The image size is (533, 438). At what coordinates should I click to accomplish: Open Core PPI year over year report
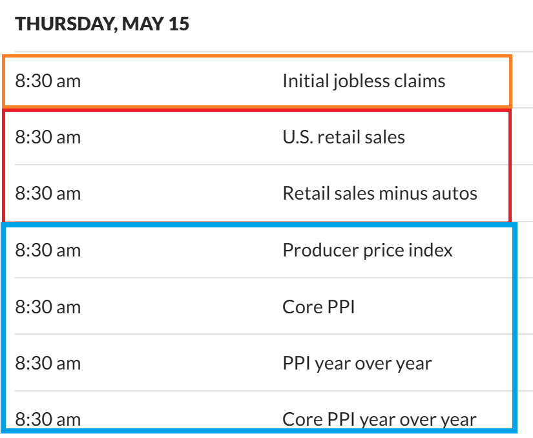pos(379,419)
